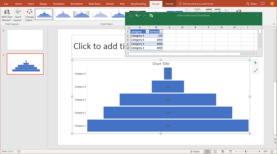Edit data in Microsoft Excel icon

coord(151,16)
